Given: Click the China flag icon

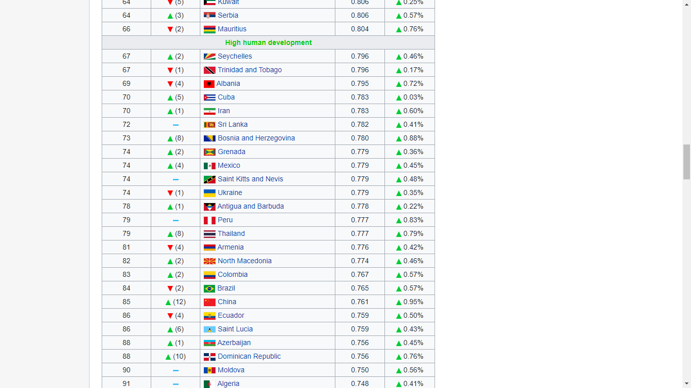Looking at the screenshot, I should (209, 302).
